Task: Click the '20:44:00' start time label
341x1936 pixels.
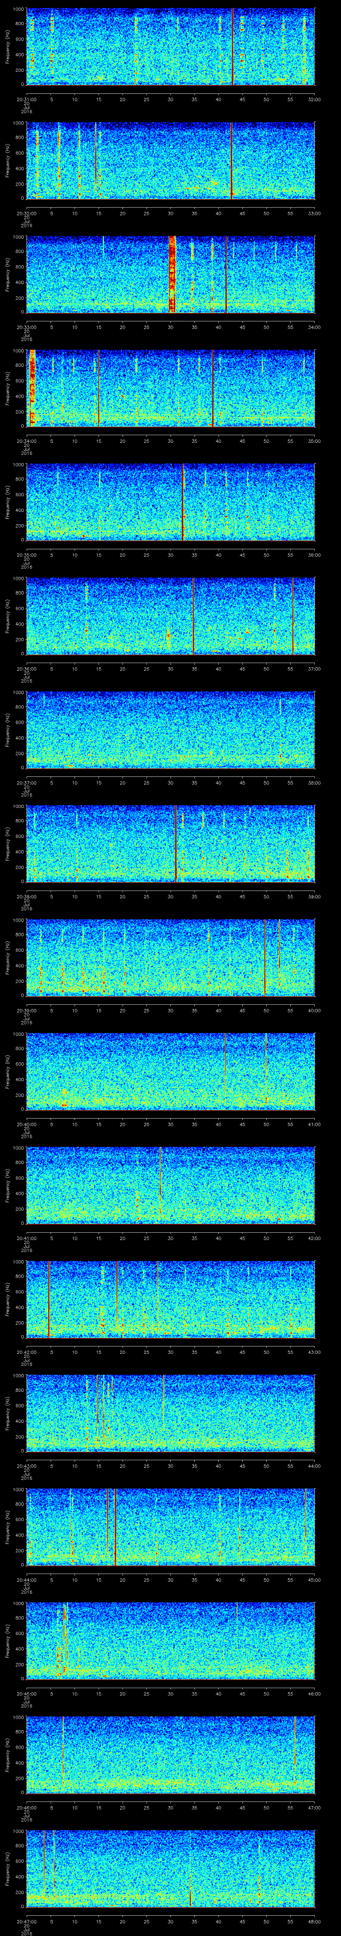Action: click(26, 1580)
